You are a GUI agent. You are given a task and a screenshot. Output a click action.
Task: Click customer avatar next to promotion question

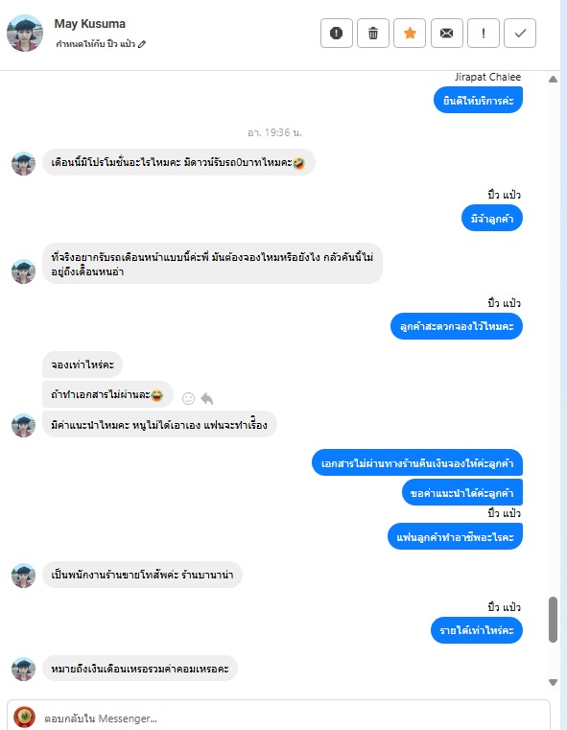pos(23,163)
